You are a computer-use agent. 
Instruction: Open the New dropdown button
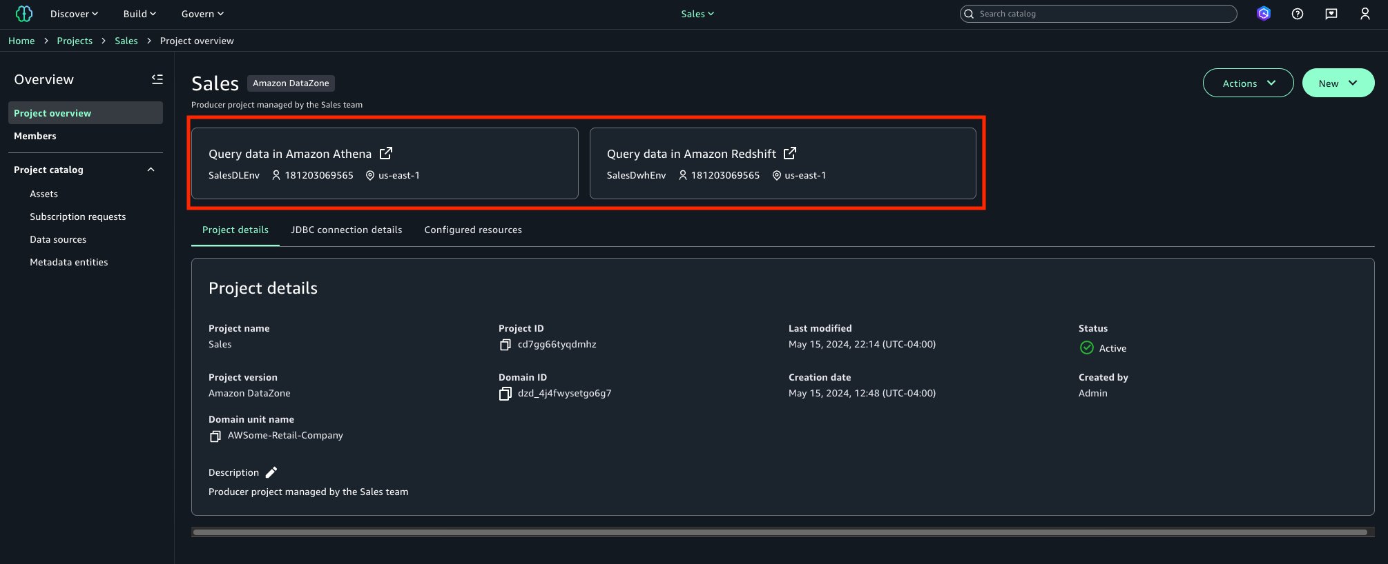pos(1338,83)
